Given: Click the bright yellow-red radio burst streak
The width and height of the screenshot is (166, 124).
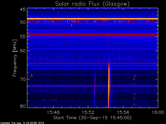Looking at the screenshot, I should coord(109,84).
